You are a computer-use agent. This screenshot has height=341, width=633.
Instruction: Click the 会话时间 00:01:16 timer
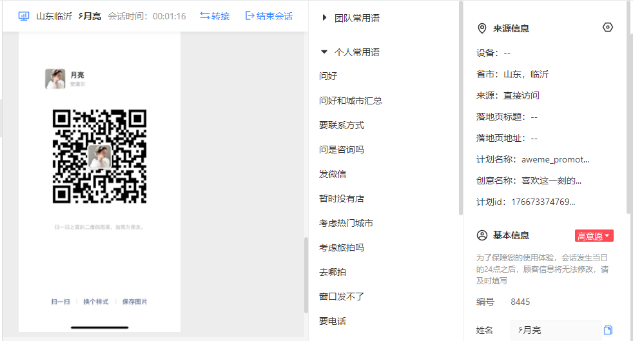[x=147, y=16]
